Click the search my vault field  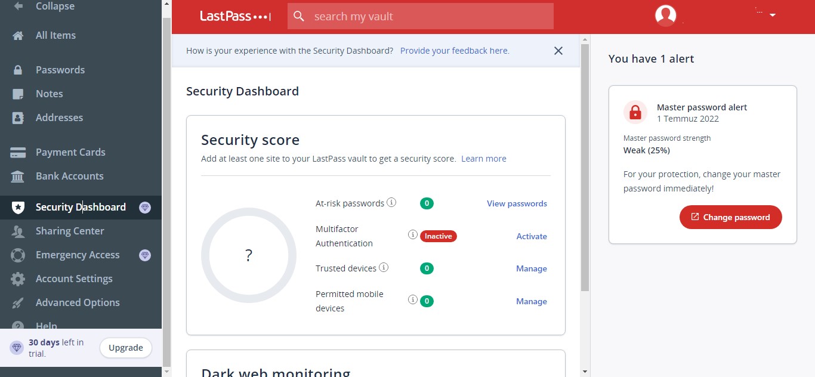421,17
